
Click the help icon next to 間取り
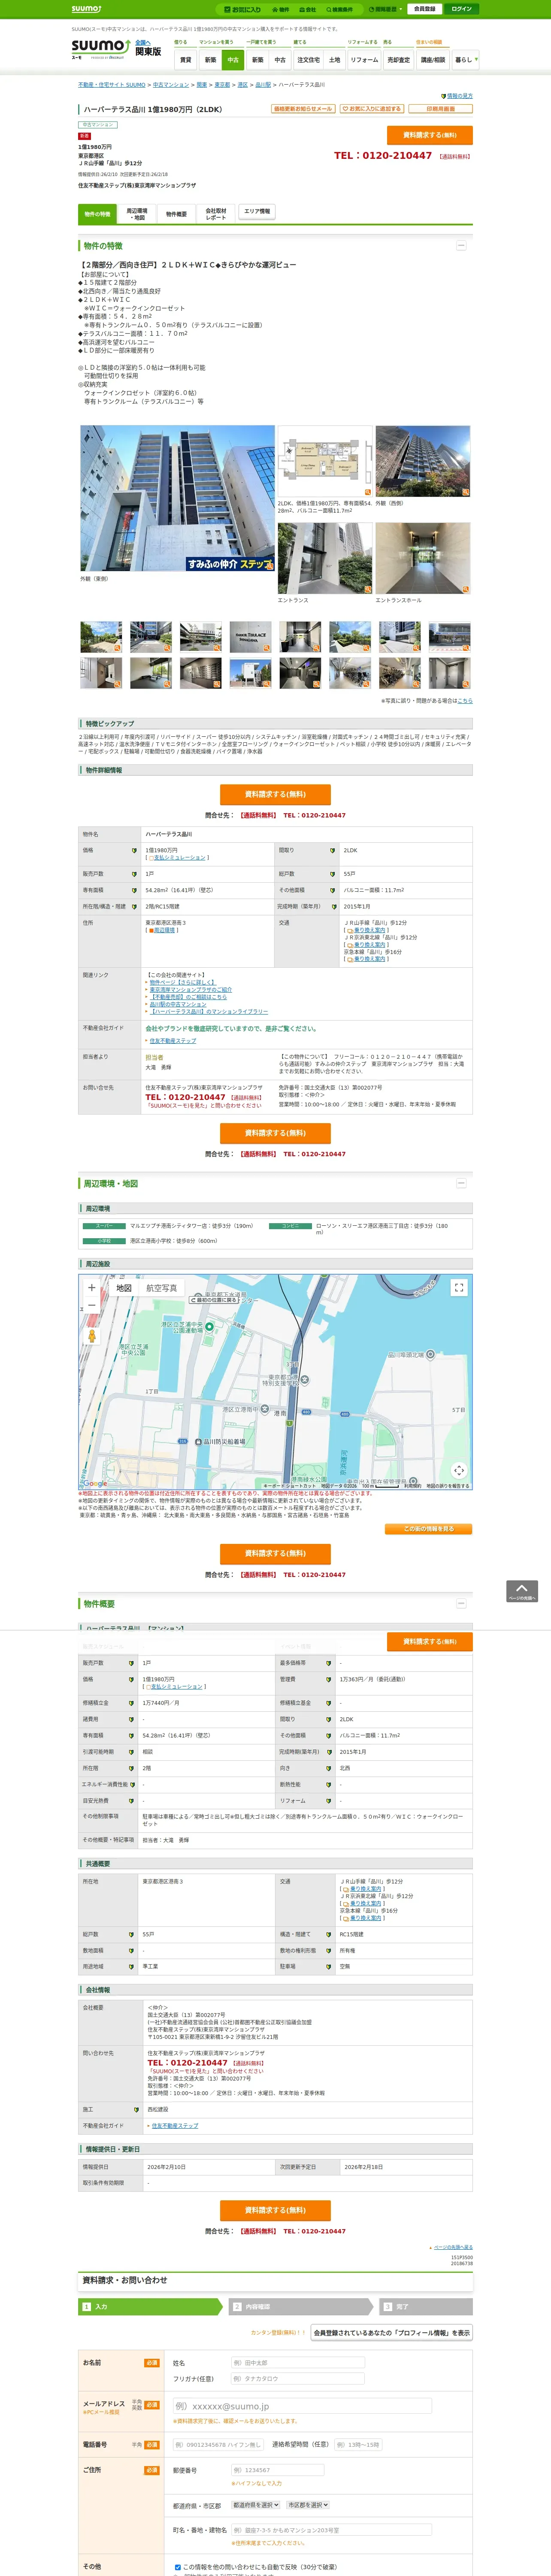(333, 850)
